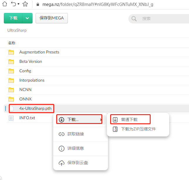
Task: Open the UltraSharp breadcrumb link
Action: [x=17, y=30]
